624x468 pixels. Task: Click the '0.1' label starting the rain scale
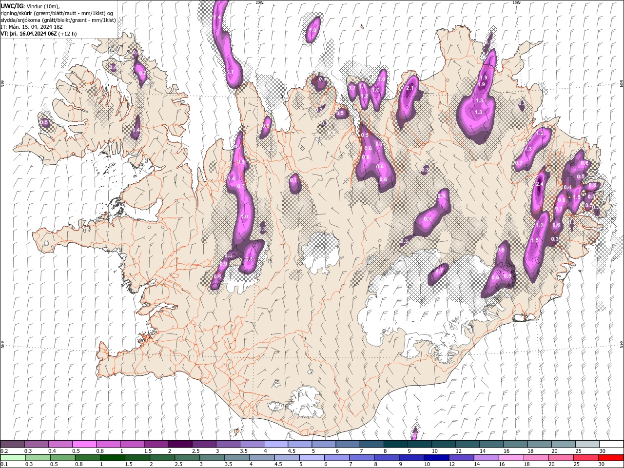pos(4,465)
